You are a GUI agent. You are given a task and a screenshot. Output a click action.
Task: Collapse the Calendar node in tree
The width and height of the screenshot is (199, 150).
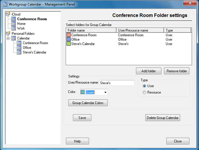click(8, 38)
